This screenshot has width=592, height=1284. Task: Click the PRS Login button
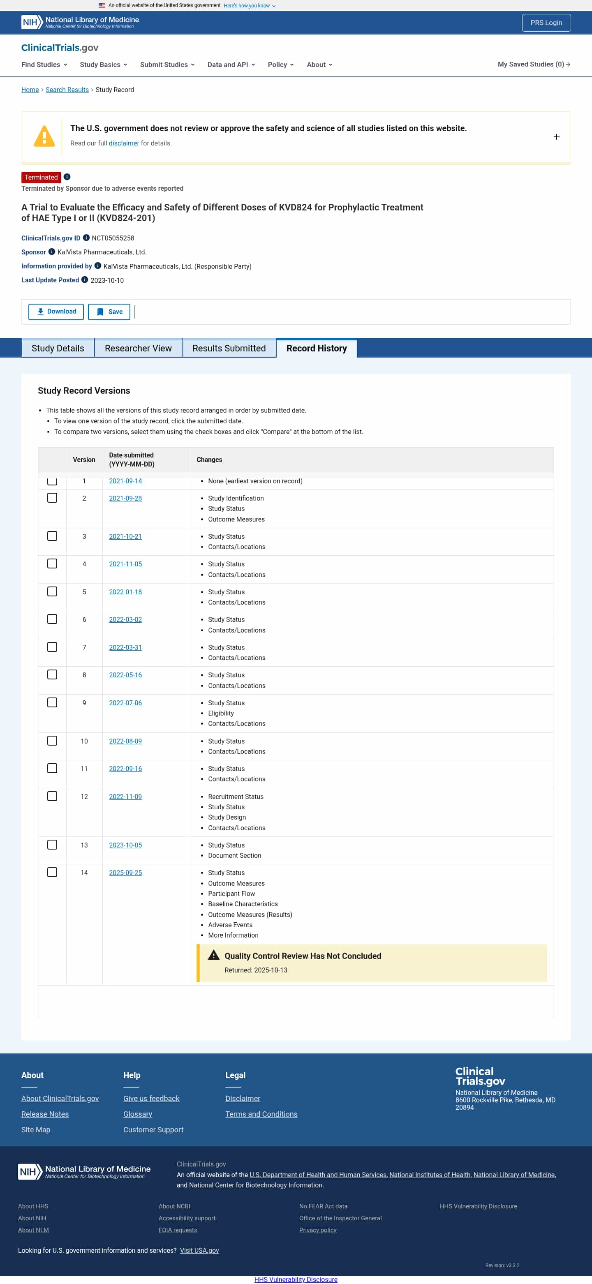pos(546,23)
